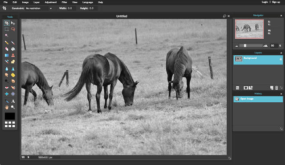
Task: Click the large mountain zoom-in icon
Action: (265, 45)
